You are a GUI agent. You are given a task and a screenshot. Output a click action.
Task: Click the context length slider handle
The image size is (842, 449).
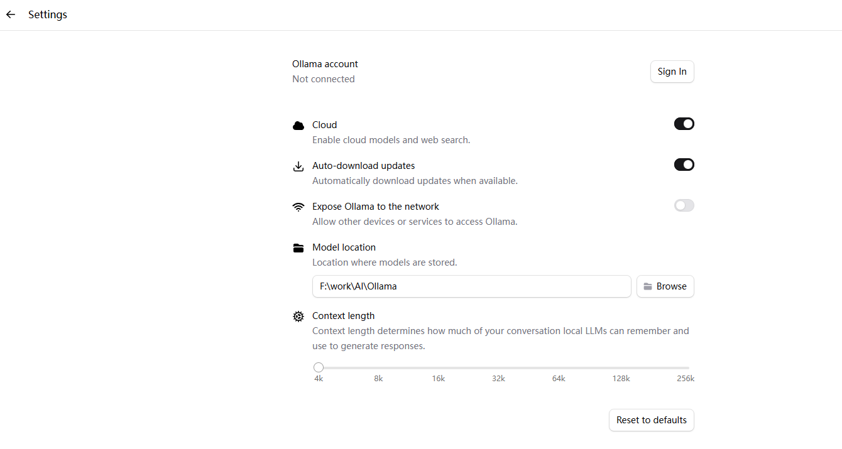pyautogui.click(x=319, y=367)
